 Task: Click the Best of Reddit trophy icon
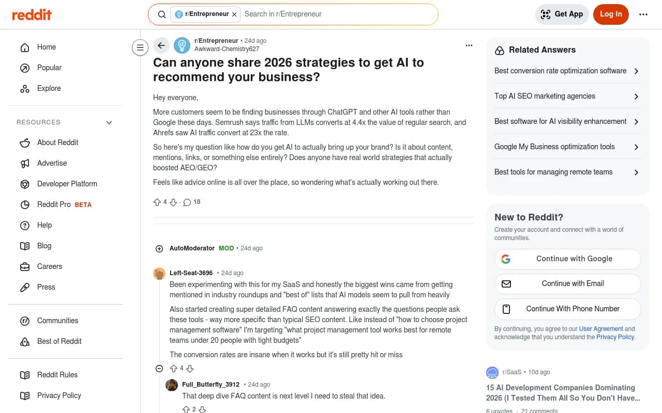25,341
